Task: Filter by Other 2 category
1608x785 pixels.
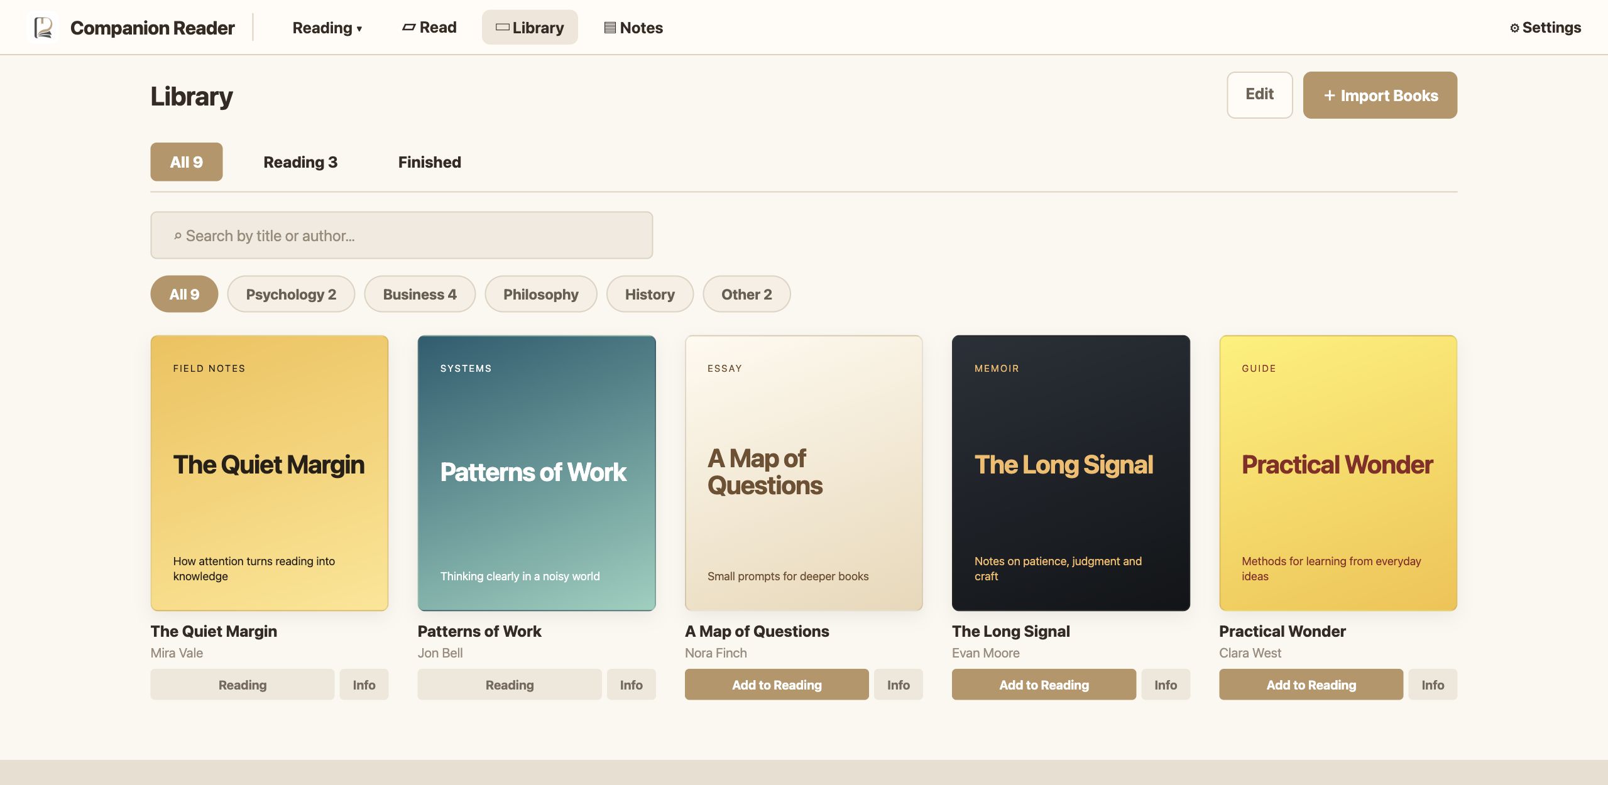Action: 747,294
